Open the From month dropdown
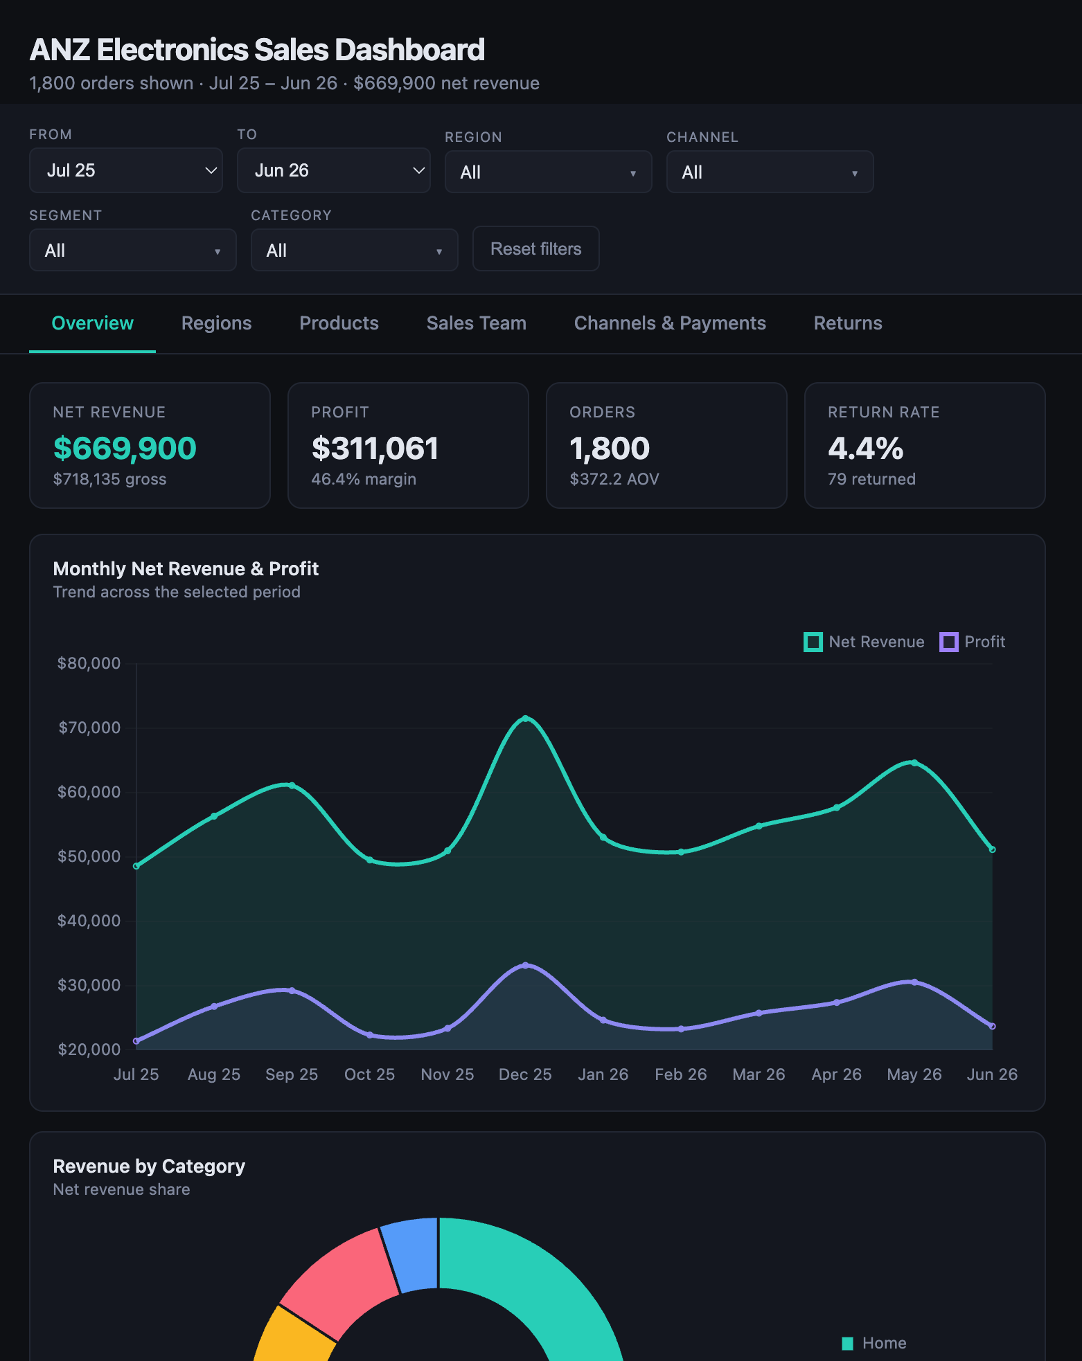 (125, 170)
